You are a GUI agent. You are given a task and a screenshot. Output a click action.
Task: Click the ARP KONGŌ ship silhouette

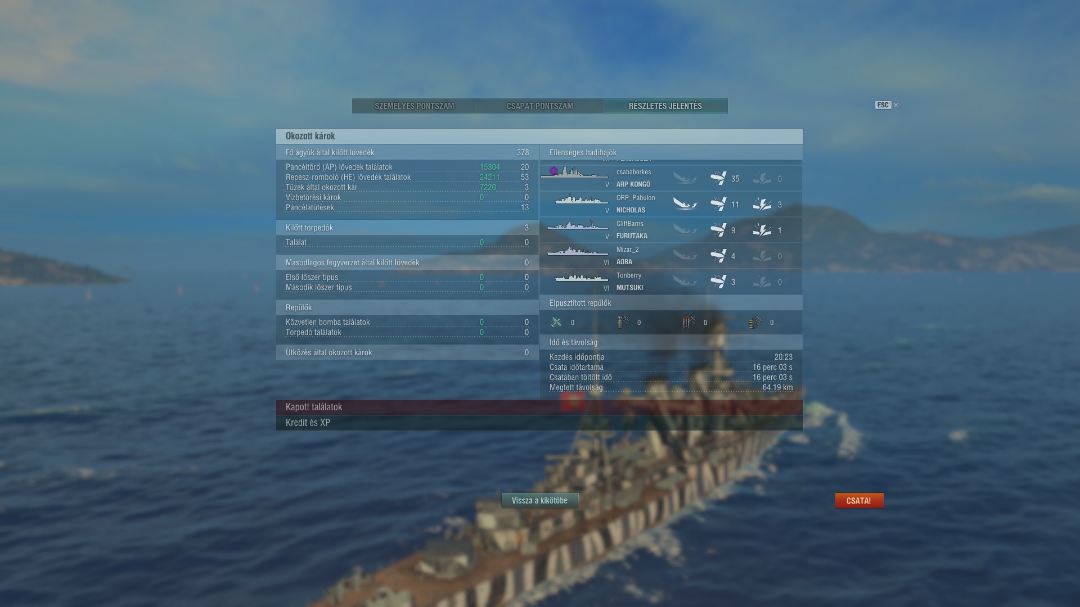[x=574, y=173]
